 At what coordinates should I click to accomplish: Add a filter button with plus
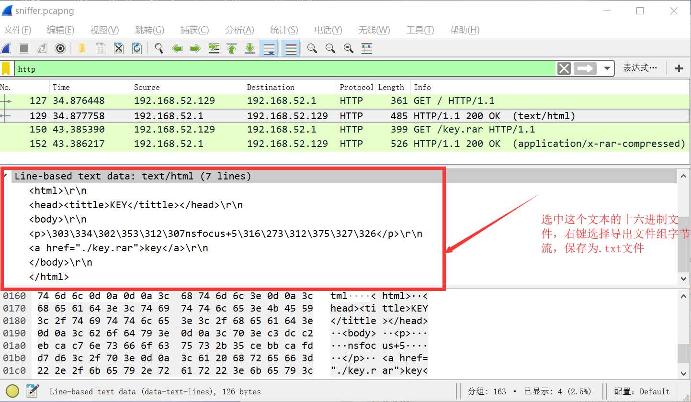coord(679,69)
